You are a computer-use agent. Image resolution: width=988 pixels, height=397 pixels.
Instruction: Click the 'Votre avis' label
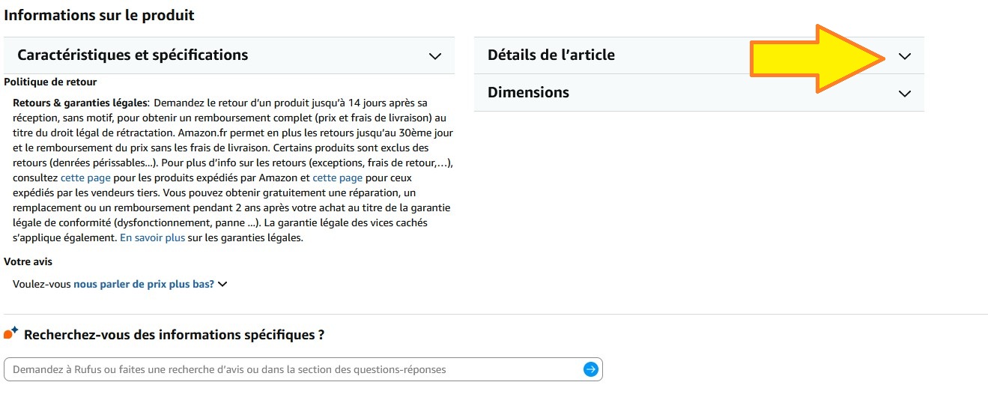28,261
